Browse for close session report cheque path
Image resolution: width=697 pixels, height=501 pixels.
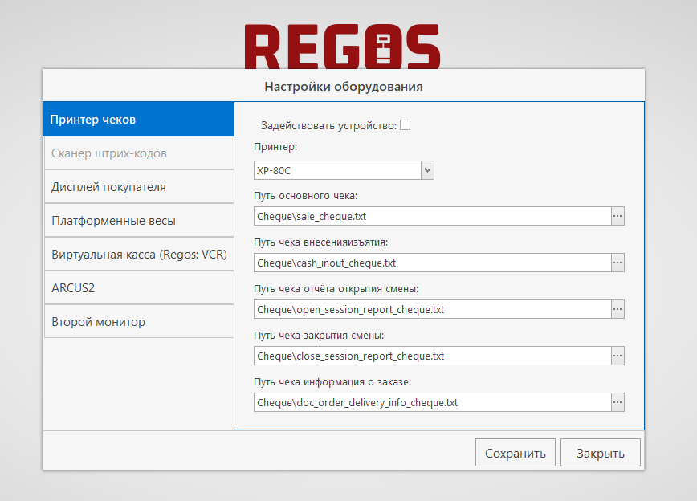point(618,356)
